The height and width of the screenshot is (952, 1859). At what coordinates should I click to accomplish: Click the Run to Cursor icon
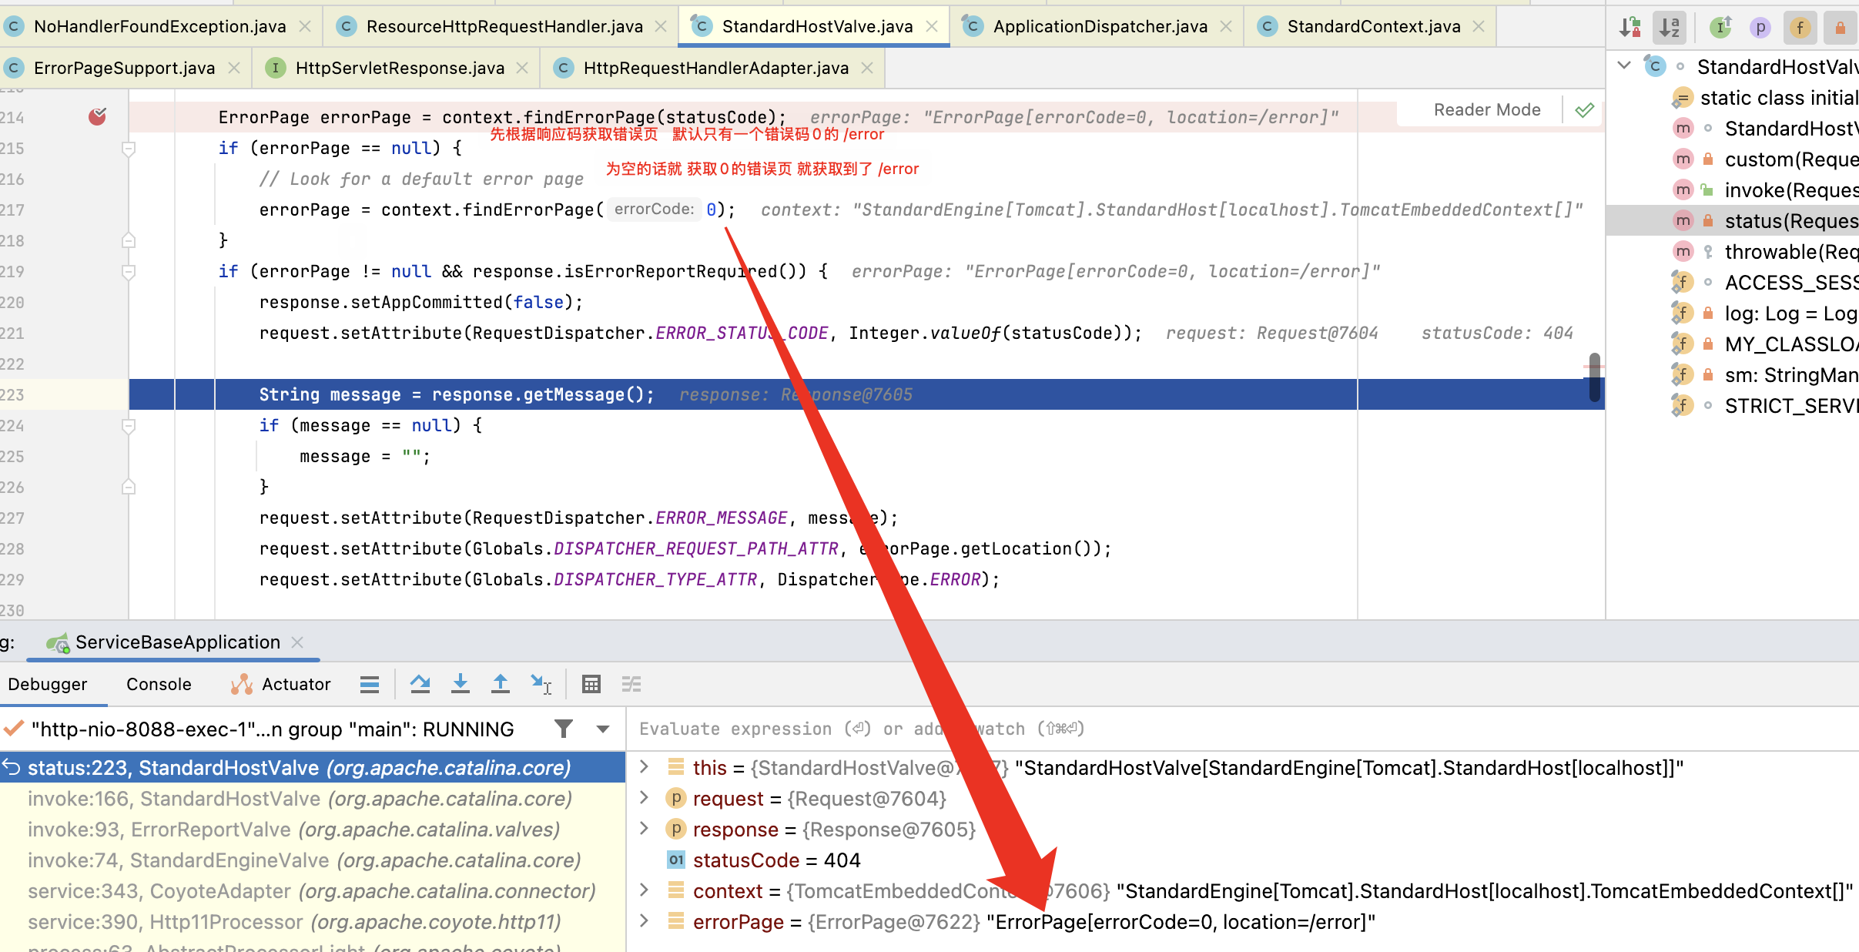tap(541, 684)
